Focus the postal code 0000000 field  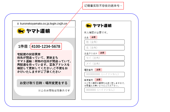pyautogui.click(x=104, y=90)
